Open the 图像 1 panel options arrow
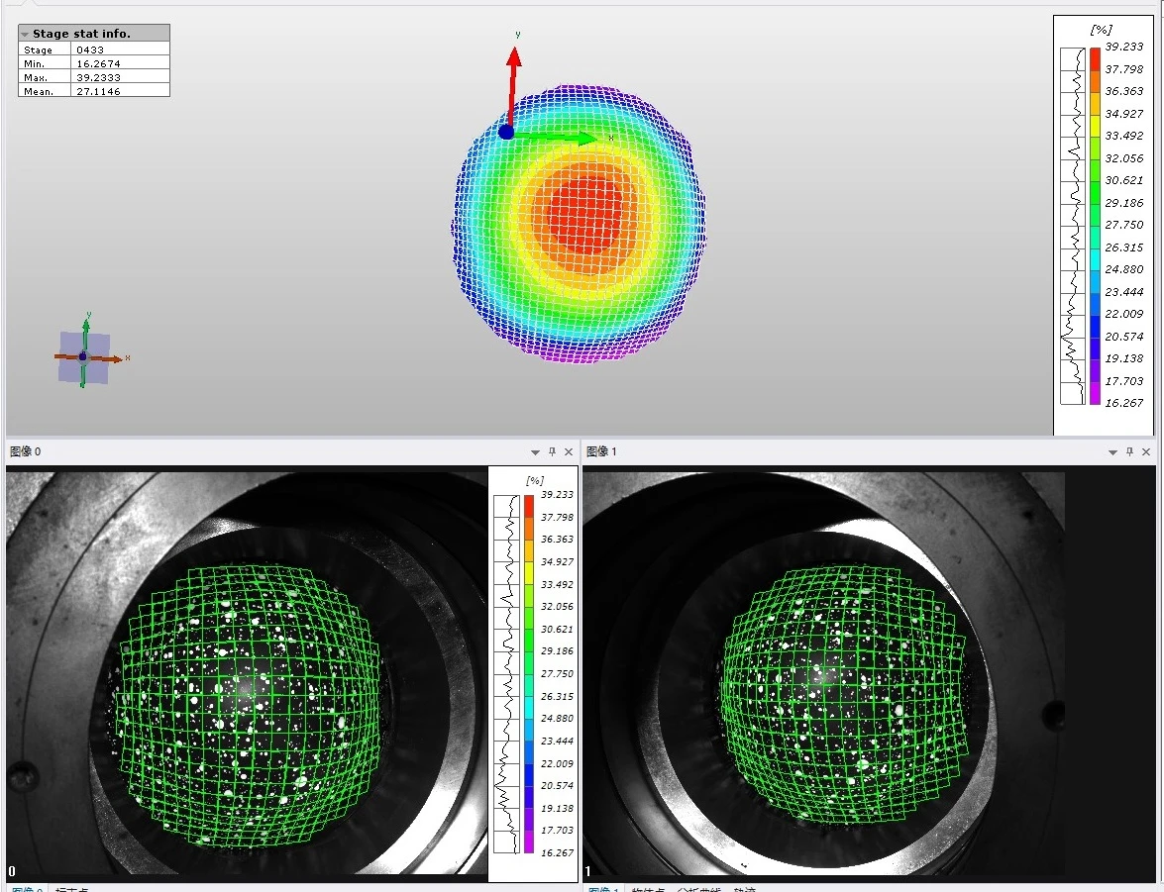Image resolution: width=1164 pixels, height=892 pixels. click(x=1112, y=451)
